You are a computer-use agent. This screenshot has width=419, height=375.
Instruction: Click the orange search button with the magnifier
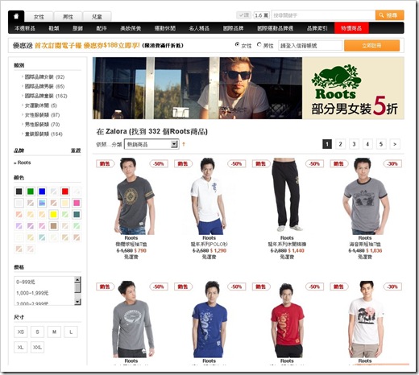[389, 15]
